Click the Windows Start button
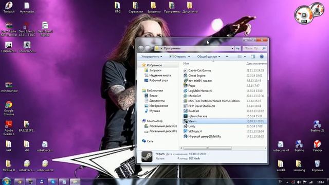The image size is (329, 185). (6, 181)
